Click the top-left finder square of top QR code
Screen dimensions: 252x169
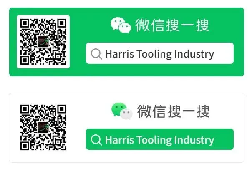(25, 23)
